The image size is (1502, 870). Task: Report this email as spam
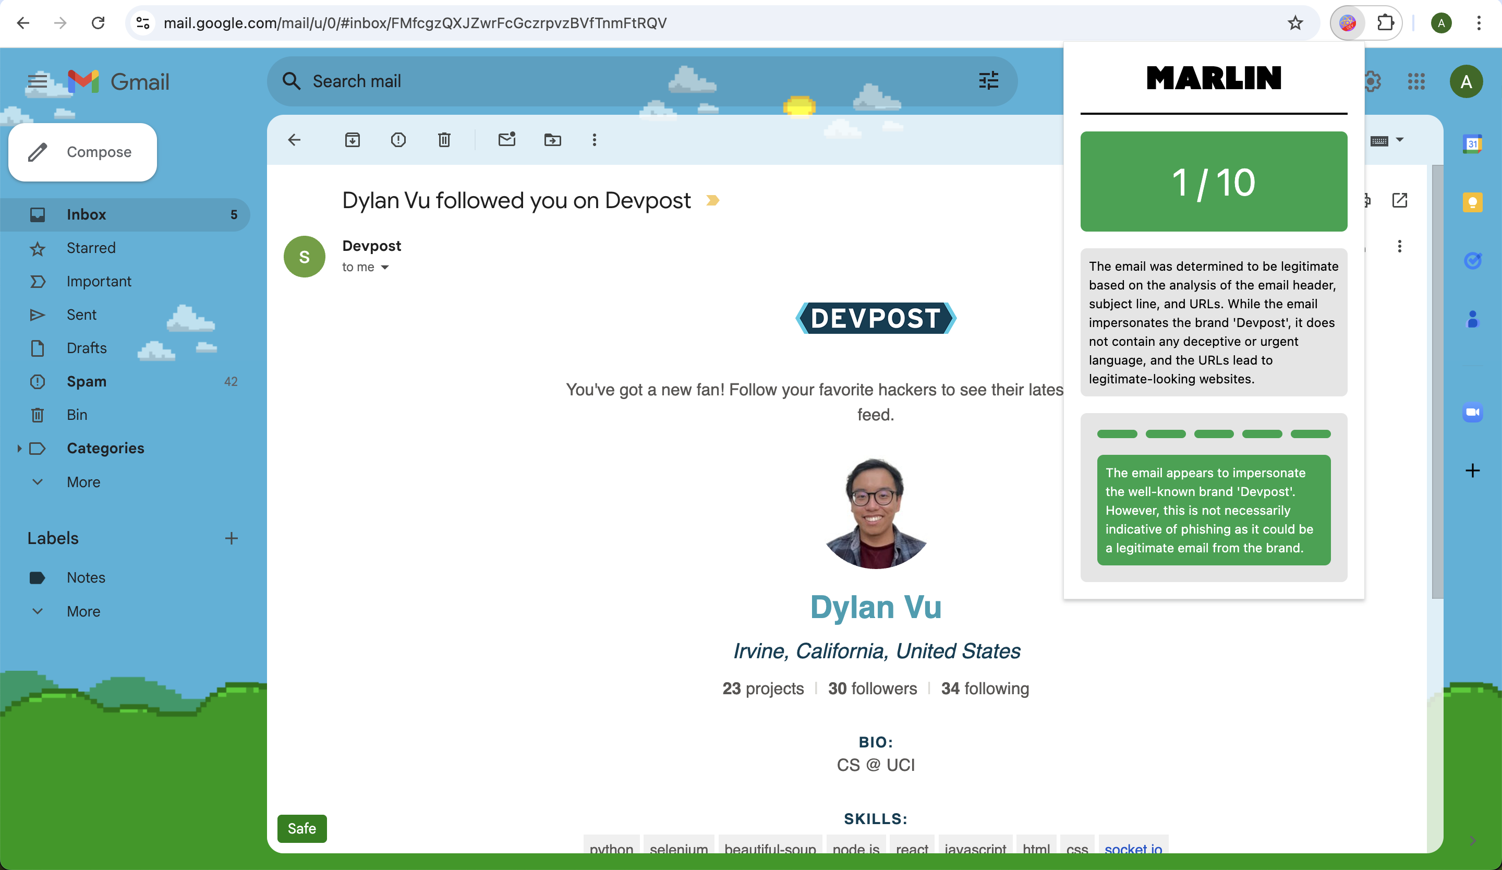[x=398, y=140]
